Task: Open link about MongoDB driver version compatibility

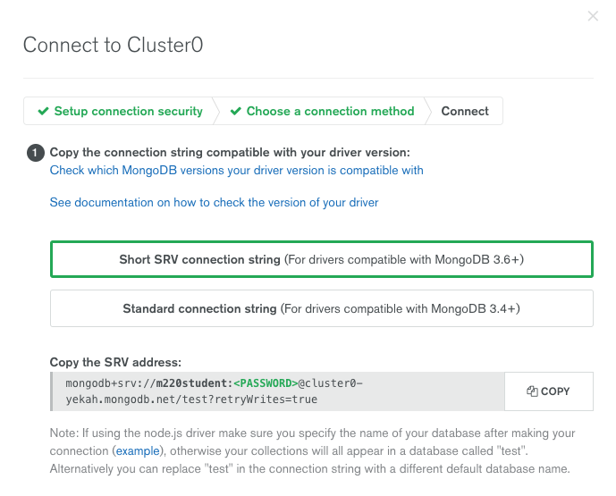Action: click(x=237, y=171)
